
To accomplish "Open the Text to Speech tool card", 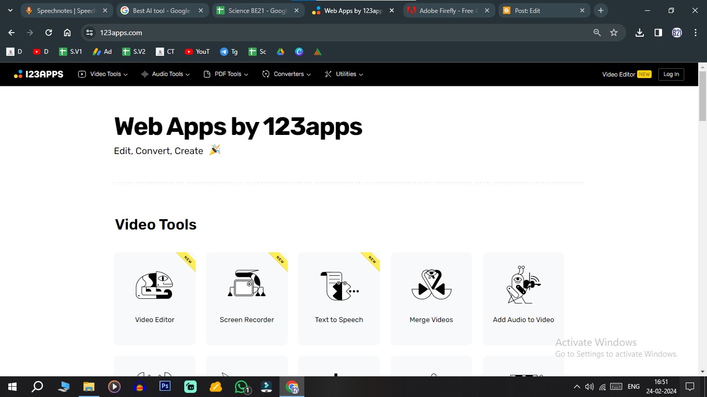I will pos(339,299).
